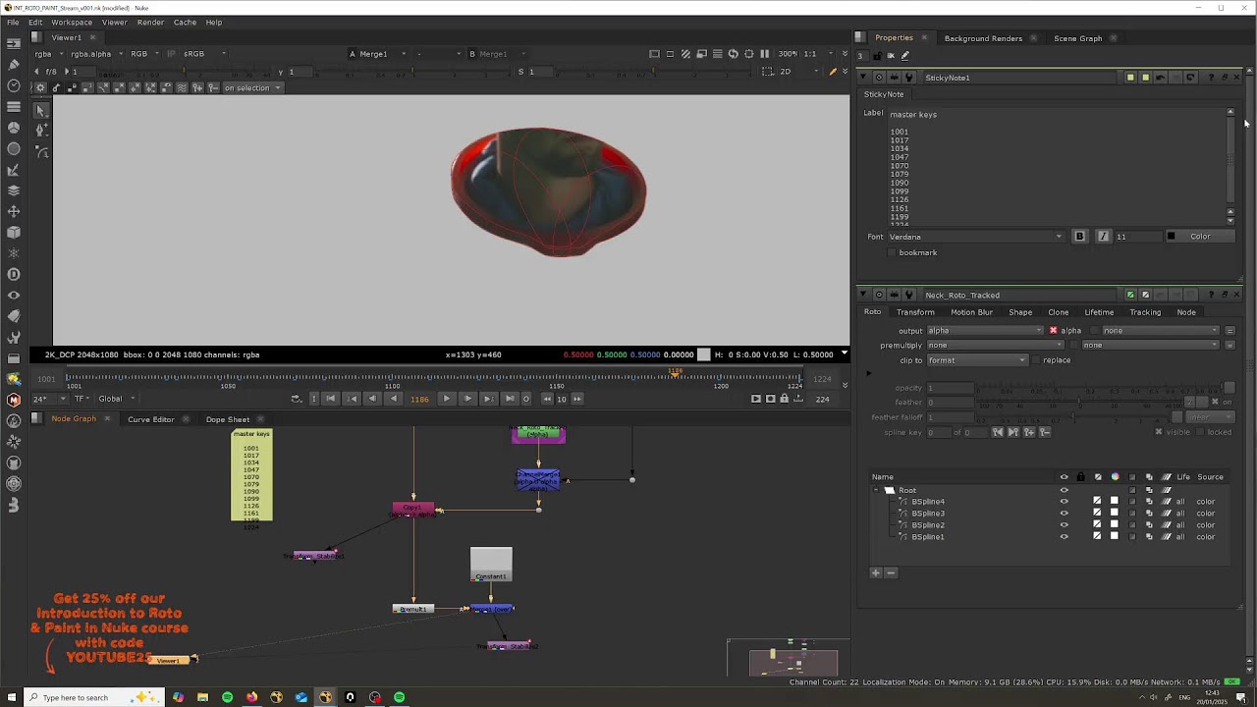The image size is (1257, 707).
Task: Check the replace checkbox
Action: 1035,360
